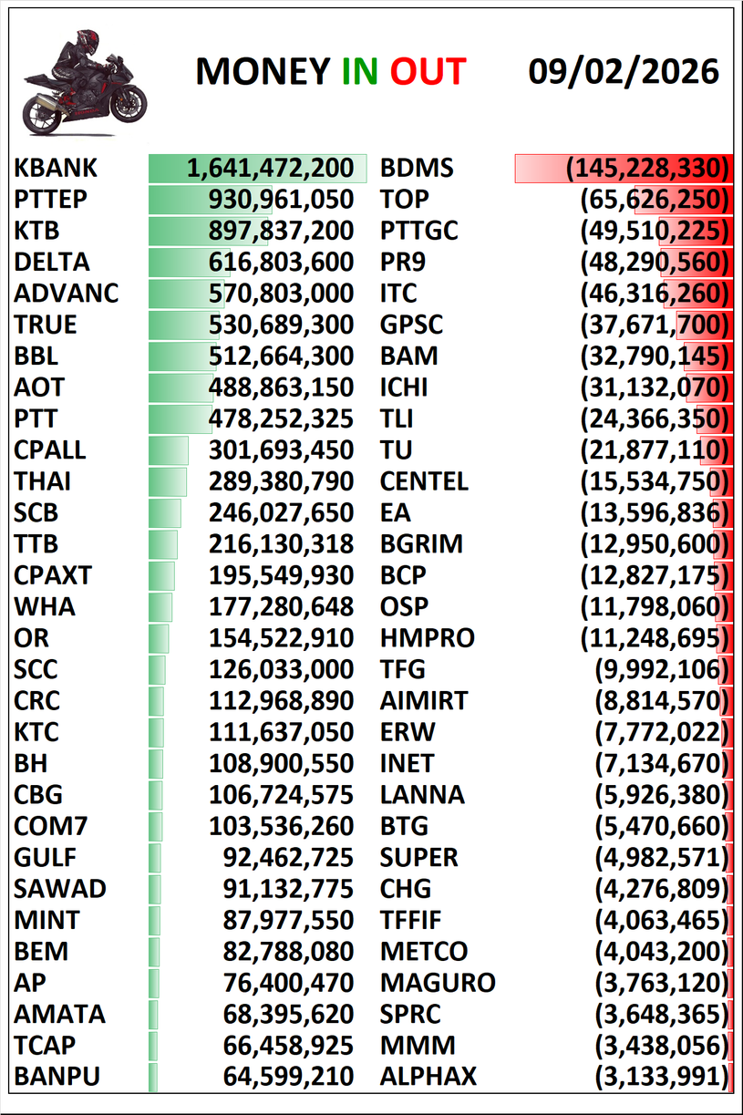Select the DELTA ticker name
Image resolution: width=743 pixels, height=1115 pixels.
52,263
